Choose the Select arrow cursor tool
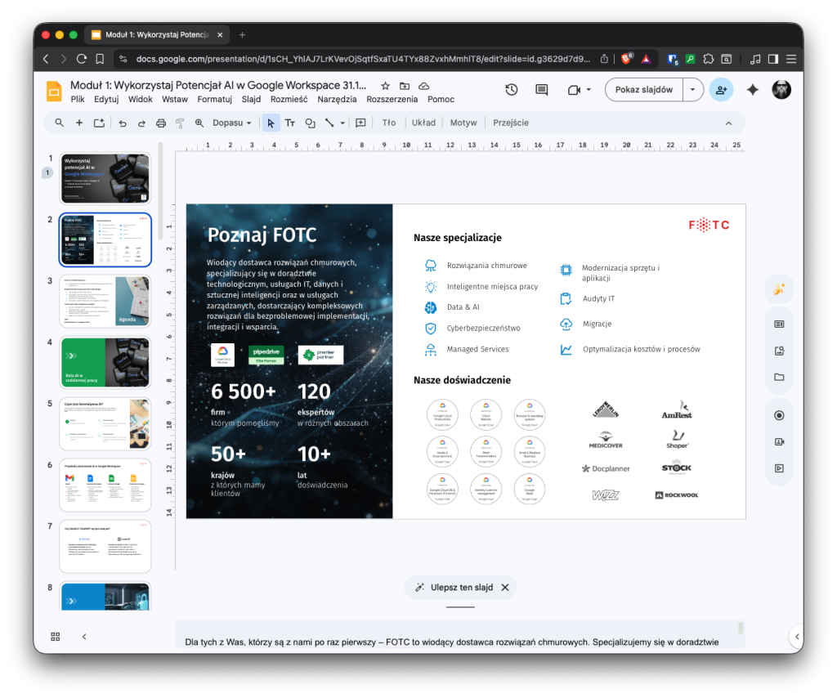This screenshot has height=698, width=837. [271, 123]
